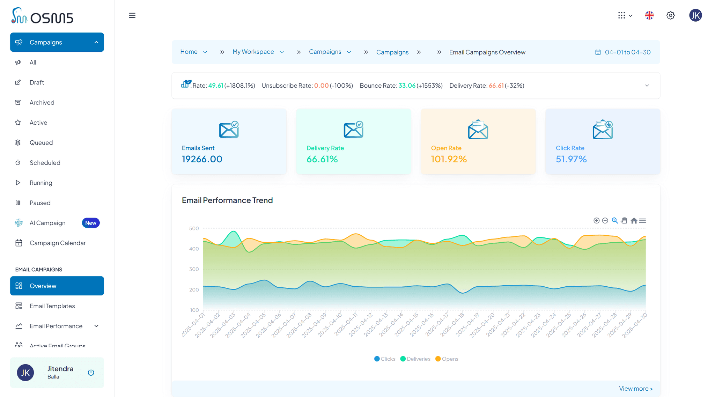Open Email Templates in sidebar
This screenshot has height=397, width=715.
[x=52, y=306]
